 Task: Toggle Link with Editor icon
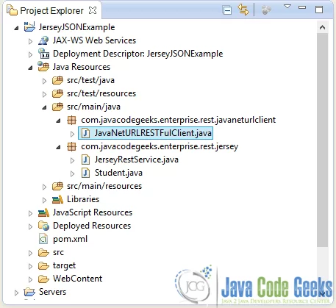coord(243,10)
